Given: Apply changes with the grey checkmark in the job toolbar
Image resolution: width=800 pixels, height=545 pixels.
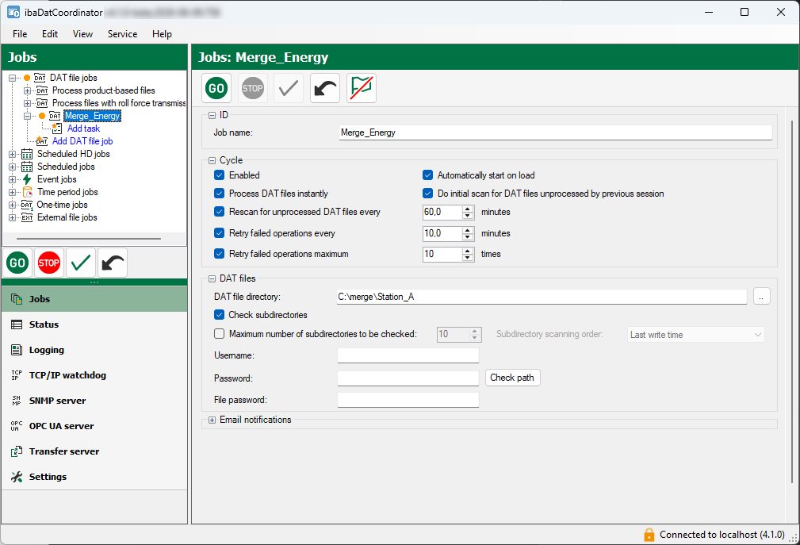Looking at the screenshot, I should click(x=289, y=88).
